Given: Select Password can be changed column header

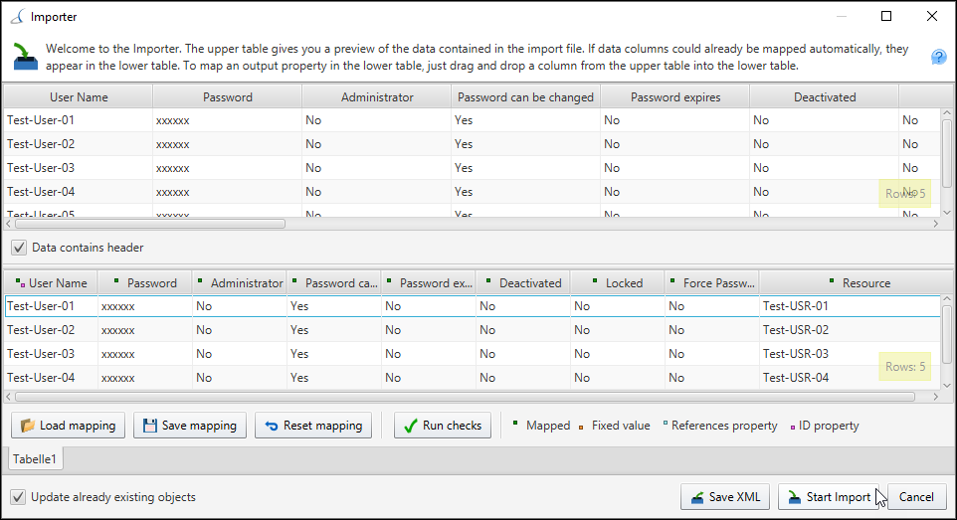Looking at the screenshot, I should pyautogui.click(x=525, y=97).
